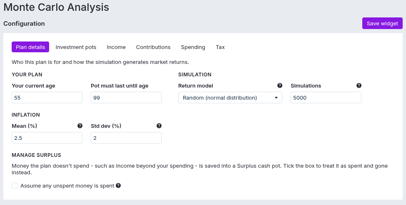Open help for Return model
The width and height of the screenshot is (406, 205).
click(x=280, y=85)
